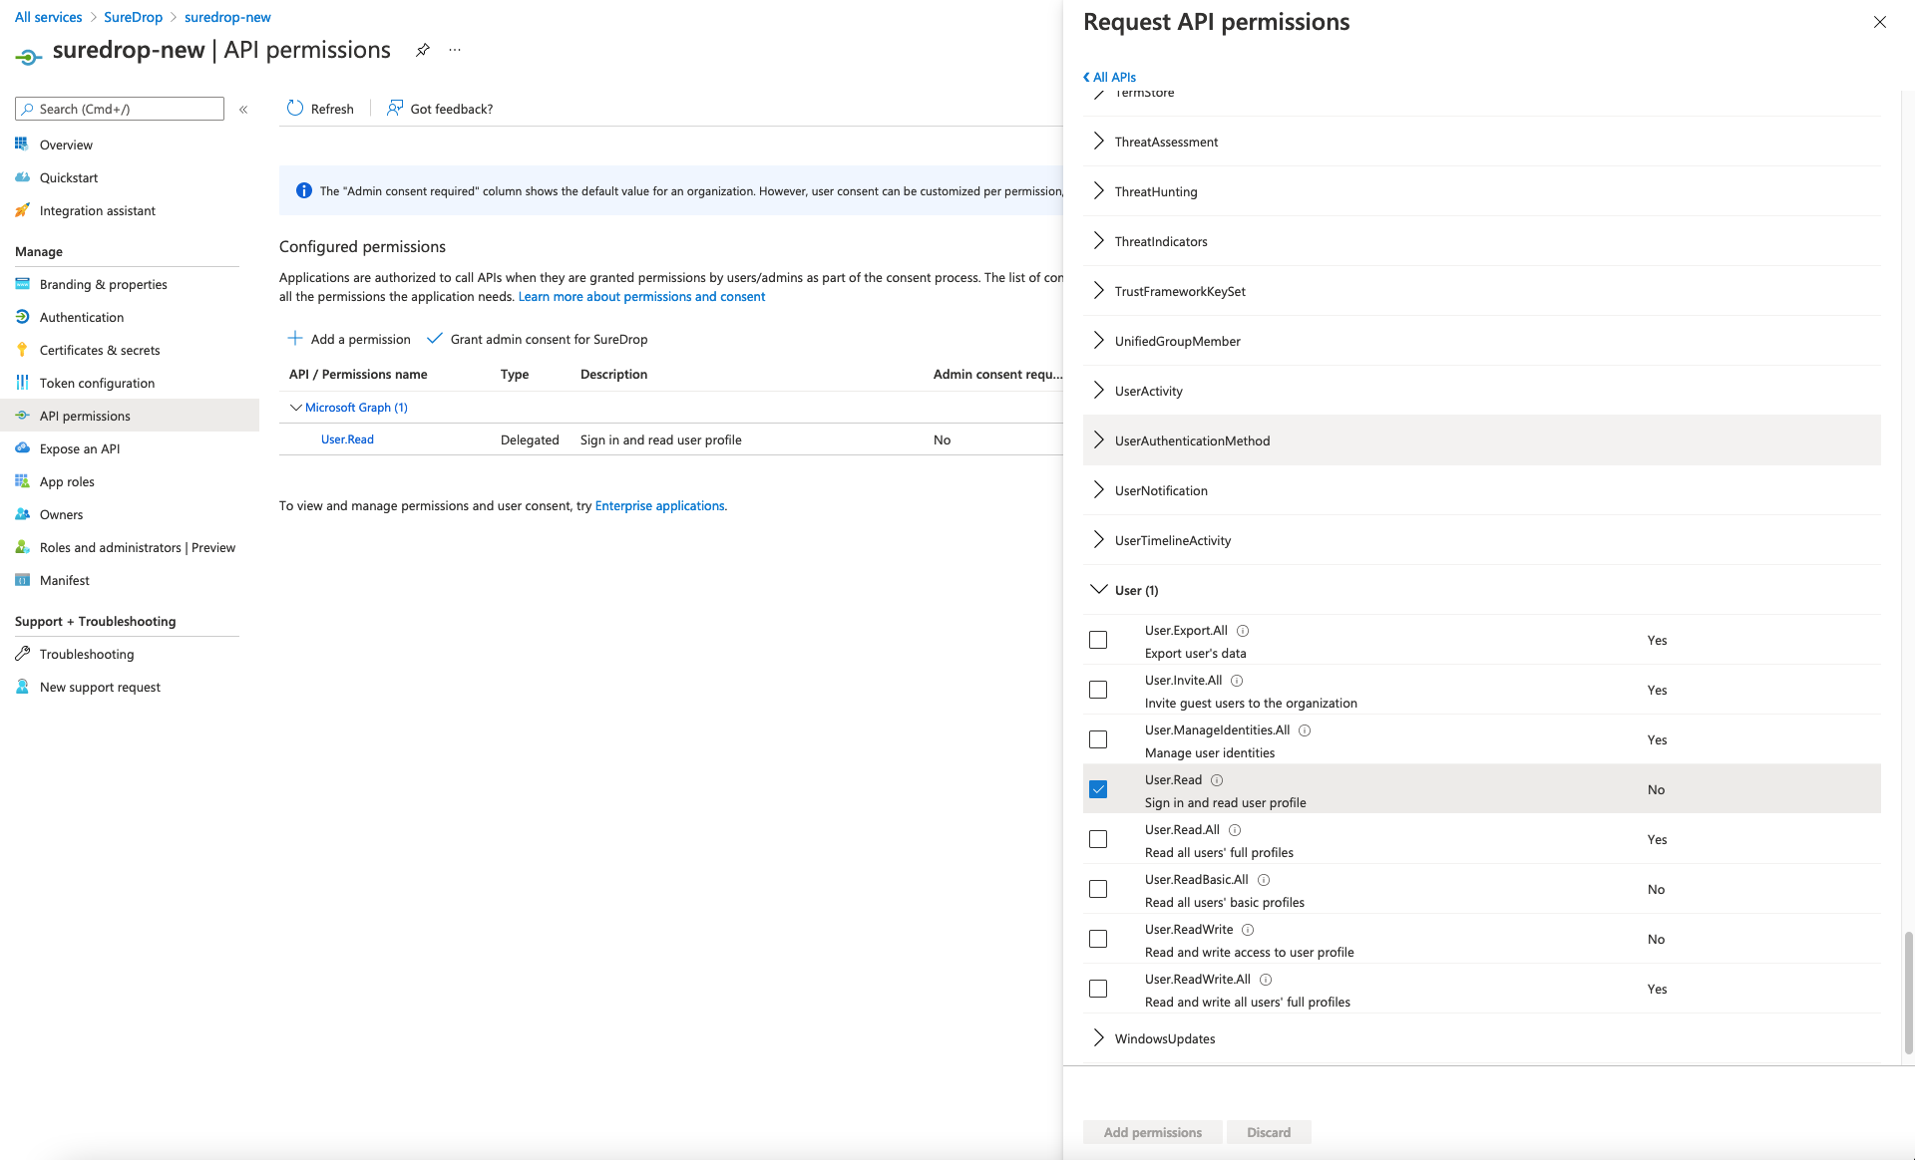Click the plus icon for Add a permission
This screenshot has width=1915, height=1160.
click(295, 338)
